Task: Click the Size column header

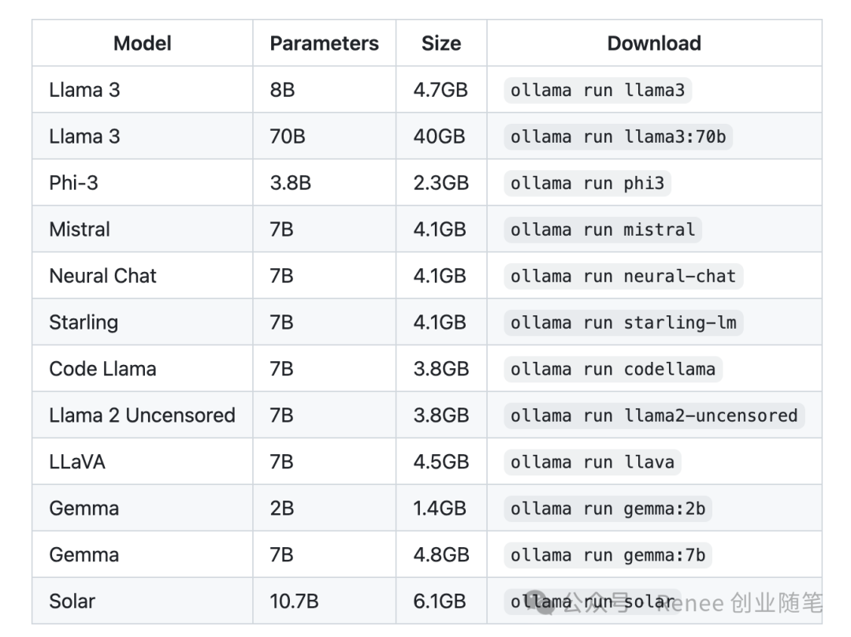Action: click(441, 43)
